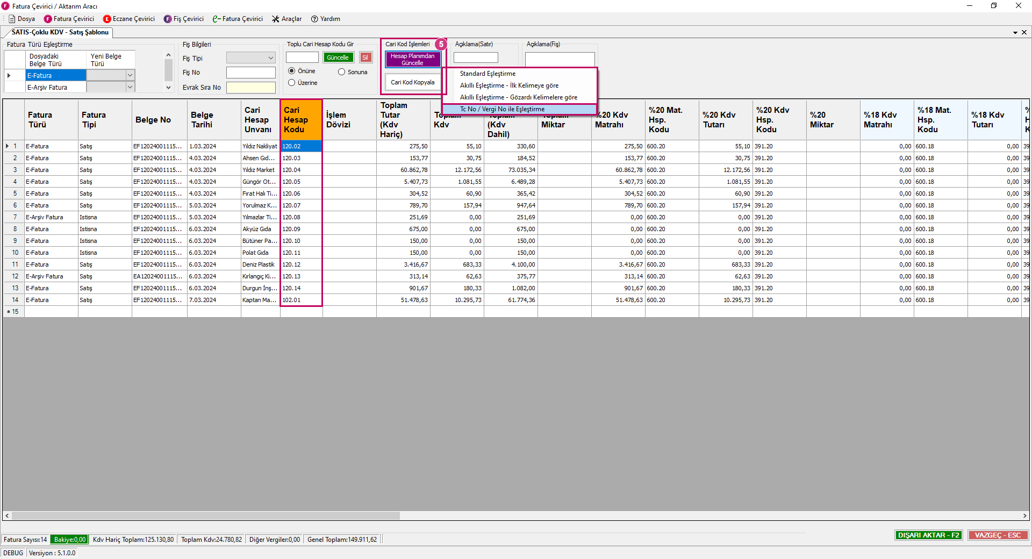The image size is (1032, 559).
Task: Click the horizontal scrollbar of the grid
Action: [x=206, y=516]
